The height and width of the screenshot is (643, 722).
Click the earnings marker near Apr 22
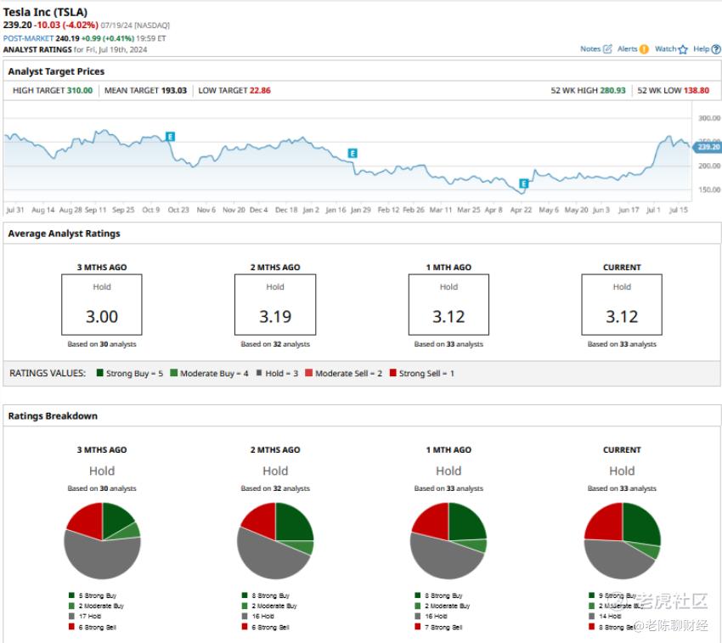pyautogui.click(x=523, y=183)
